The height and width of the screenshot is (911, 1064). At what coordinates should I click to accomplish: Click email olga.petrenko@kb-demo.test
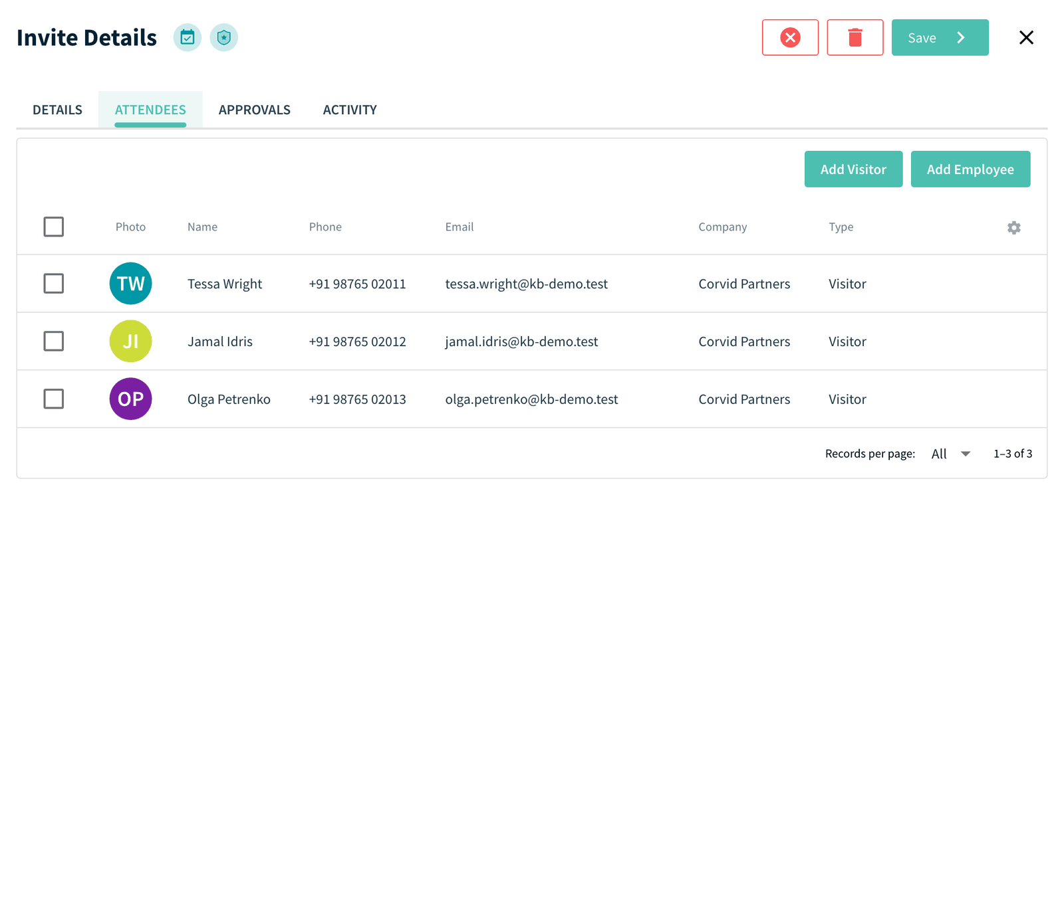tap(531, 399)
